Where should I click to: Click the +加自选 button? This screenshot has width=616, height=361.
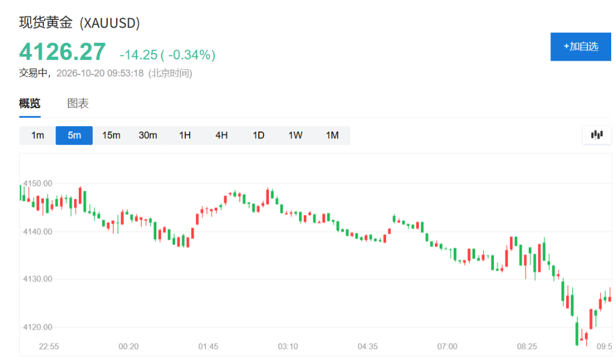(x=581, y=47)
